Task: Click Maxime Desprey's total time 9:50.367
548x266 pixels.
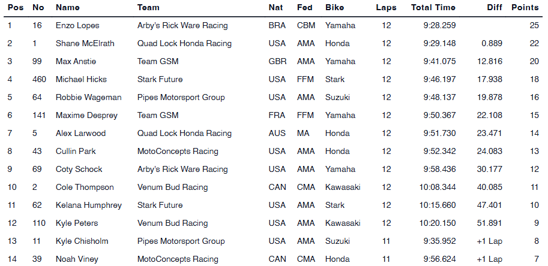Action: (x=439, y=116)
